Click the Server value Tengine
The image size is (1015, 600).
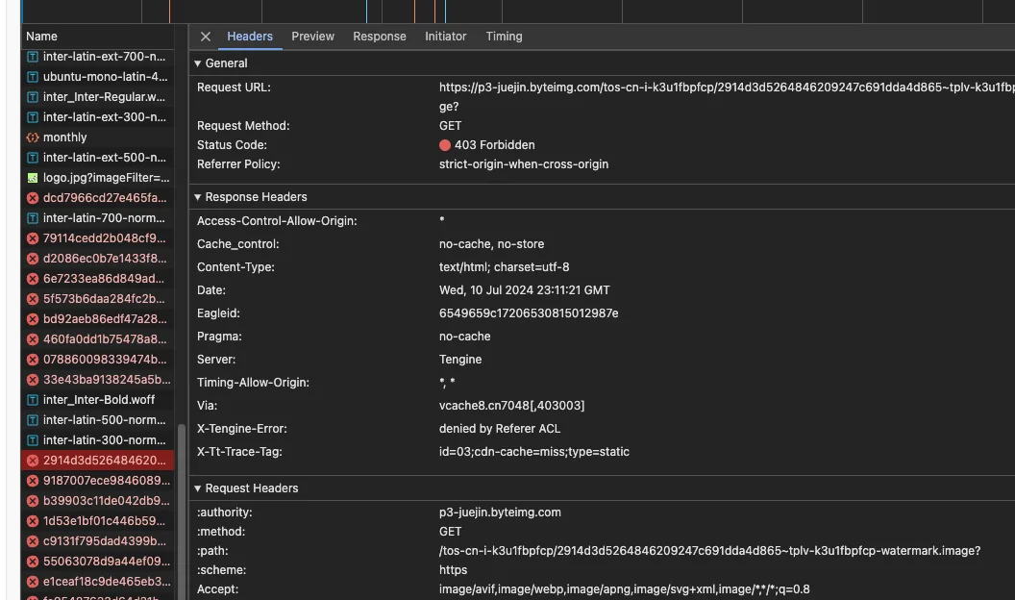(460, 360)
